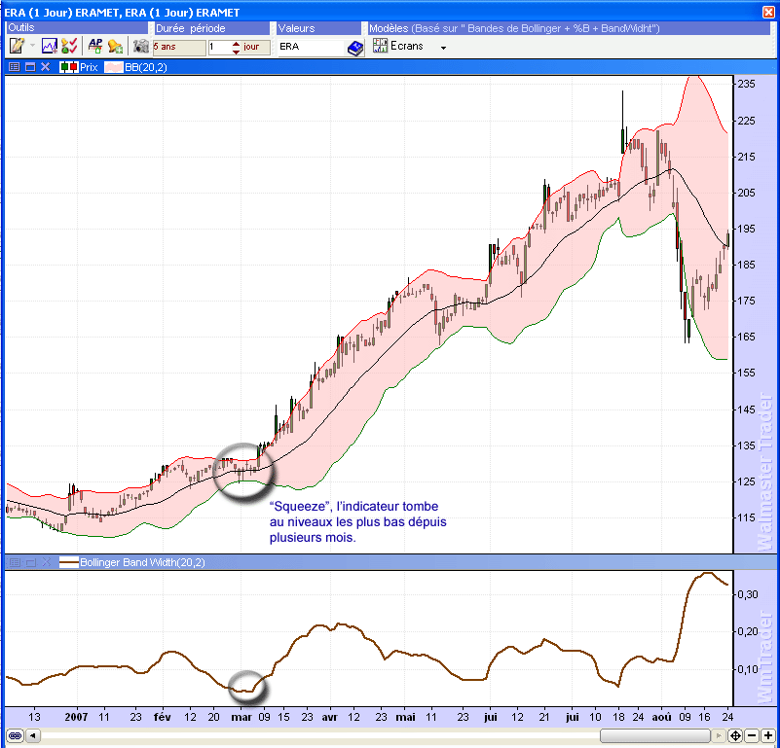
Task: Click the ERA symbol input field
Action: tap(312, 48)
